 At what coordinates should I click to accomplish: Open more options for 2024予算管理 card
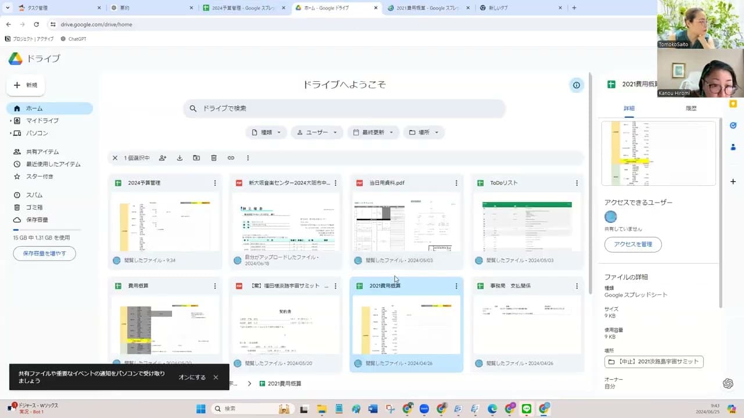click(215, 183)
